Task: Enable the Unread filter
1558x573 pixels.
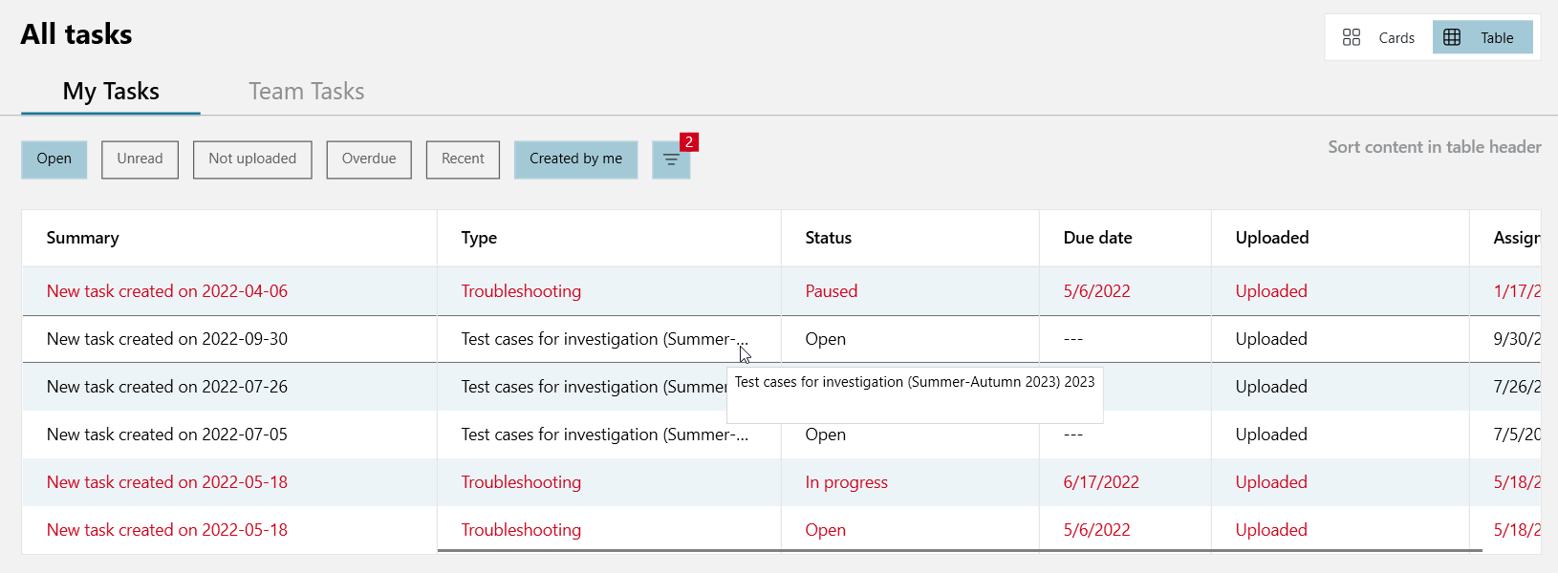Action: [x=140, y=159]
